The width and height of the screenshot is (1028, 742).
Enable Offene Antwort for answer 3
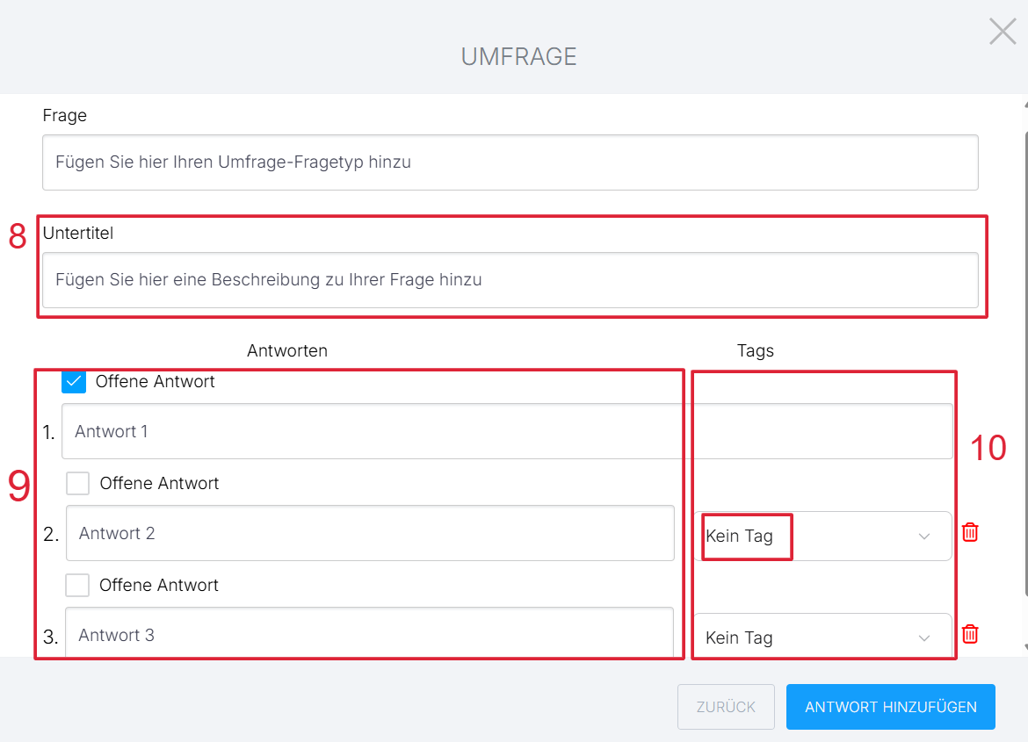coord(77,586)
